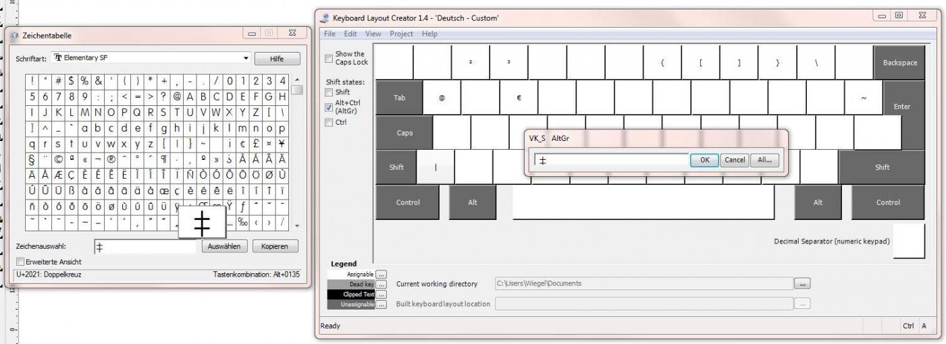Browse for the current working directory
Screen dimensions: 946x344
click(802, 284)
